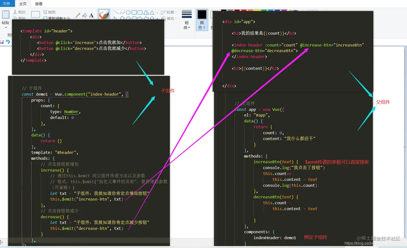Viewport: 407px width, 248px height.
Task: Click the 剪切 cut scissors button
Action: click(x=19, y=12)
